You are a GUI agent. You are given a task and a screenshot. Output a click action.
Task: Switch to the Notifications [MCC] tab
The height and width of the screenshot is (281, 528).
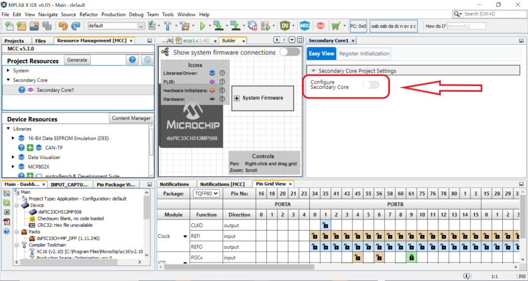tap(222, 184)
